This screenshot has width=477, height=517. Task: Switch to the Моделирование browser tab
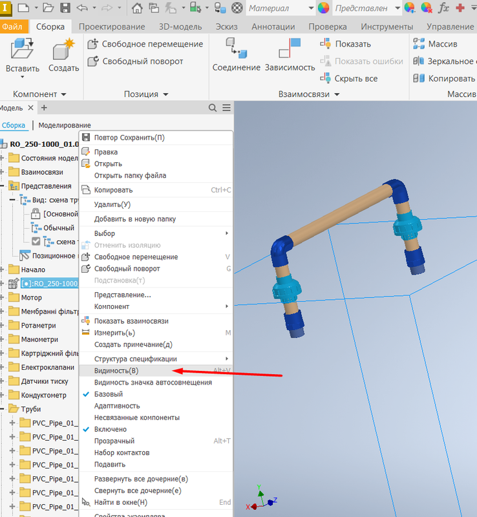pyautogui.click(x=65, y=125)
